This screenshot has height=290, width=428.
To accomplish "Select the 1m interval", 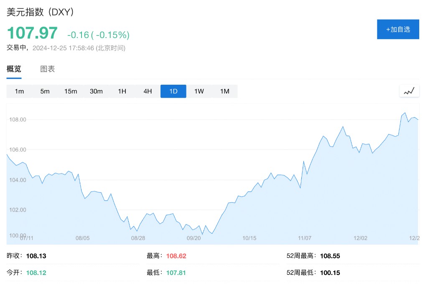I will tap(19, 91).
